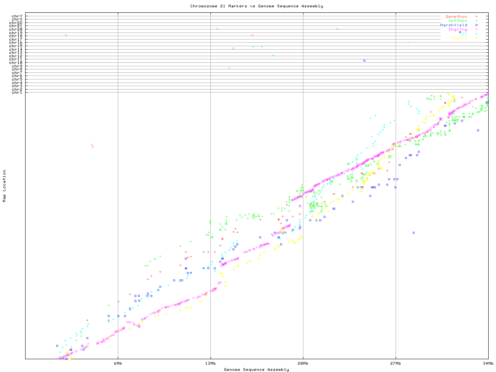496x372 pixels.
Task: Click the 20Mb x-axis tick label
Action: [x=303, y=363]
